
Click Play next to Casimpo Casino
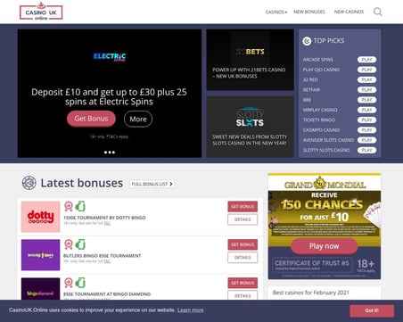coord(366,130)
